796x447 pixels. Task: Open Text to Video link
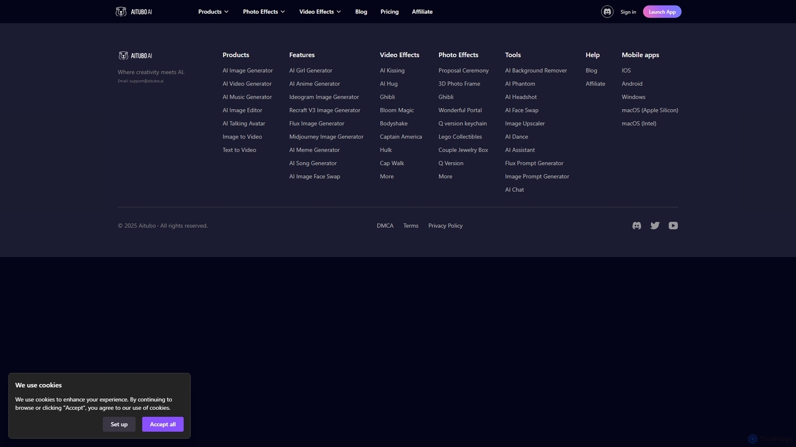[x=239, y=150]
